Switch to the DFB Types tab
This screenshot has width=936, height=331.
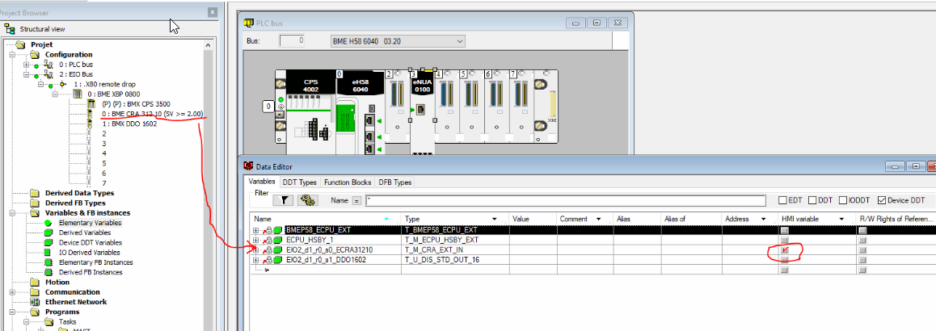pyautogui.click(x=394, y=182)
